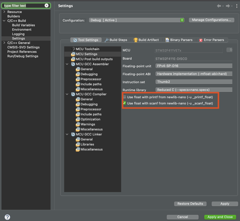Open Compiler Include paths settings
This screenshot has width=240, height=221.
pos(91,114)
